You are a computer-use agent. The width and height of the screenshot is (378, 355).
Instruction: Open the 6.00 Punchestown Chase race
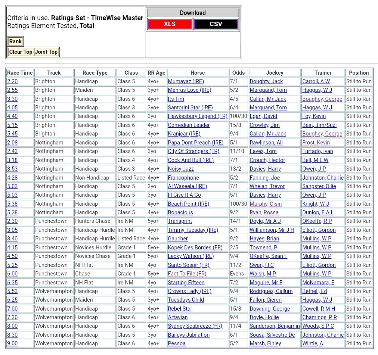(x=12, y=274)
